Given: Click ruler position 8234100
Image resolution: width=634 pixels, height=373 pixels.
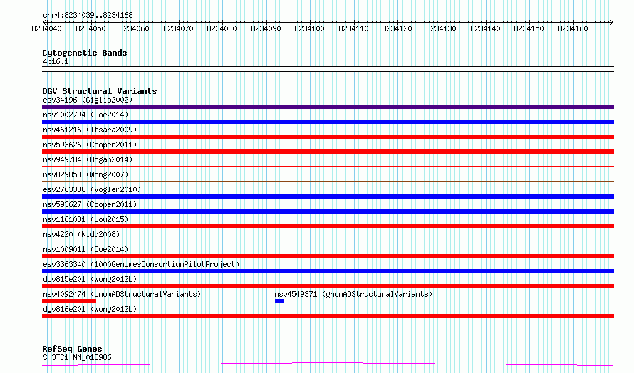Looking at the screenshot, I should pos(310,28).
